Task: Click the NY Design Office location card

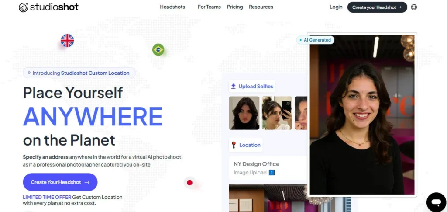Action: tap(268, 168)
